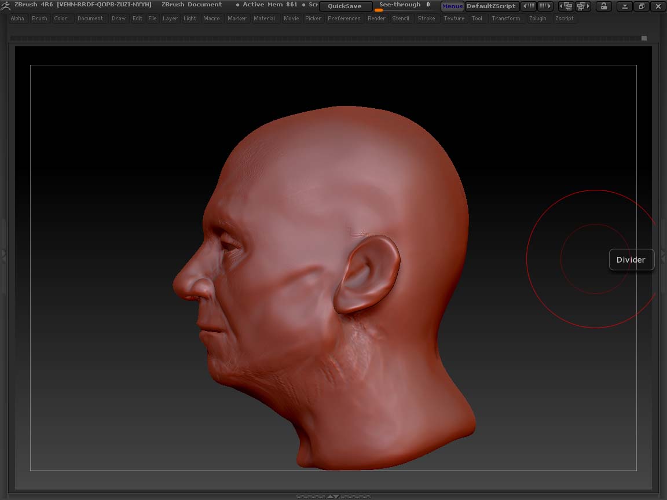This screenshot has height=500, width=667.
Task: Click the minimize-to-tray arrow icon
Action: click(624, 6)
